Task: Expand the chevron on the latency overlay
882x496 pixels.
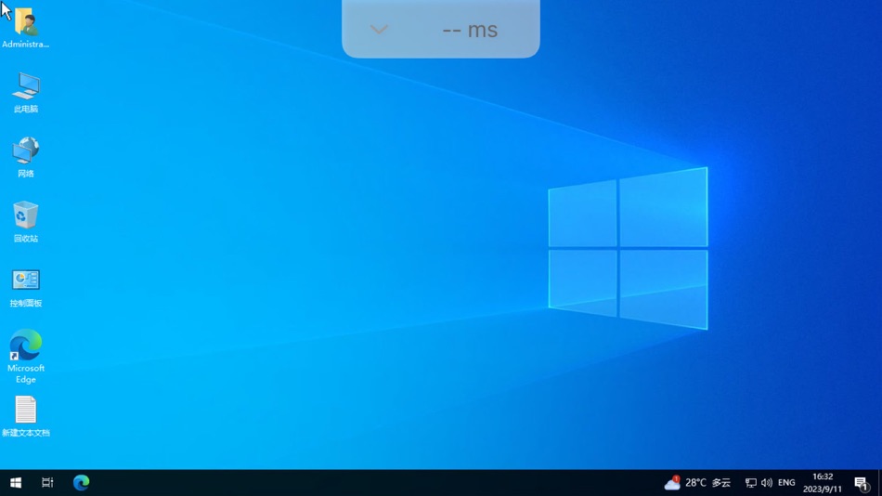Action: 379,30
